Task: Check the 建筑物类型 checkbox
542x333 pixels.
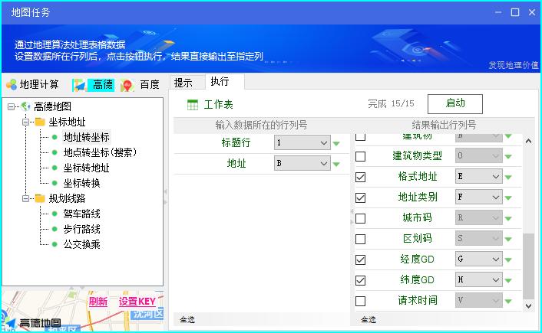Action: coord(360,156)
